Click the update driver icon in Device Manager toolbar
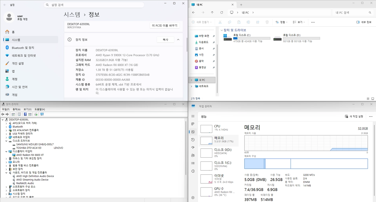 click(36, 114)
